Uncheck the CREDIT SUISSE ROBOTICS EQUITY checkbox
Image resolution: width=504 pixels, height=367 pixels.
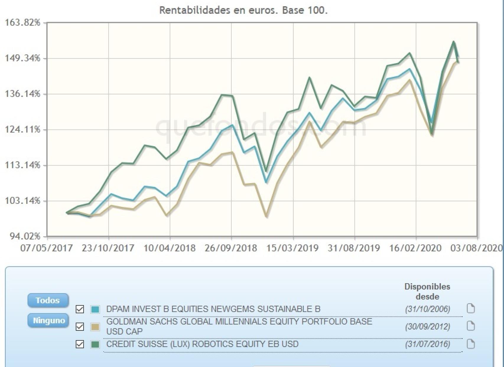[x=80, y=344]
